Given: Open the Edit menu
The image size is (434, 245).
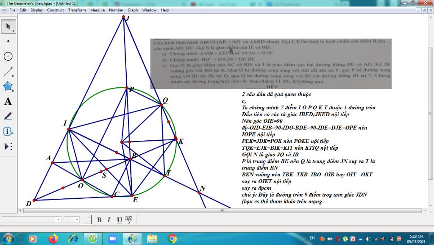Looking at the screenshot, I should click(23, 10).
